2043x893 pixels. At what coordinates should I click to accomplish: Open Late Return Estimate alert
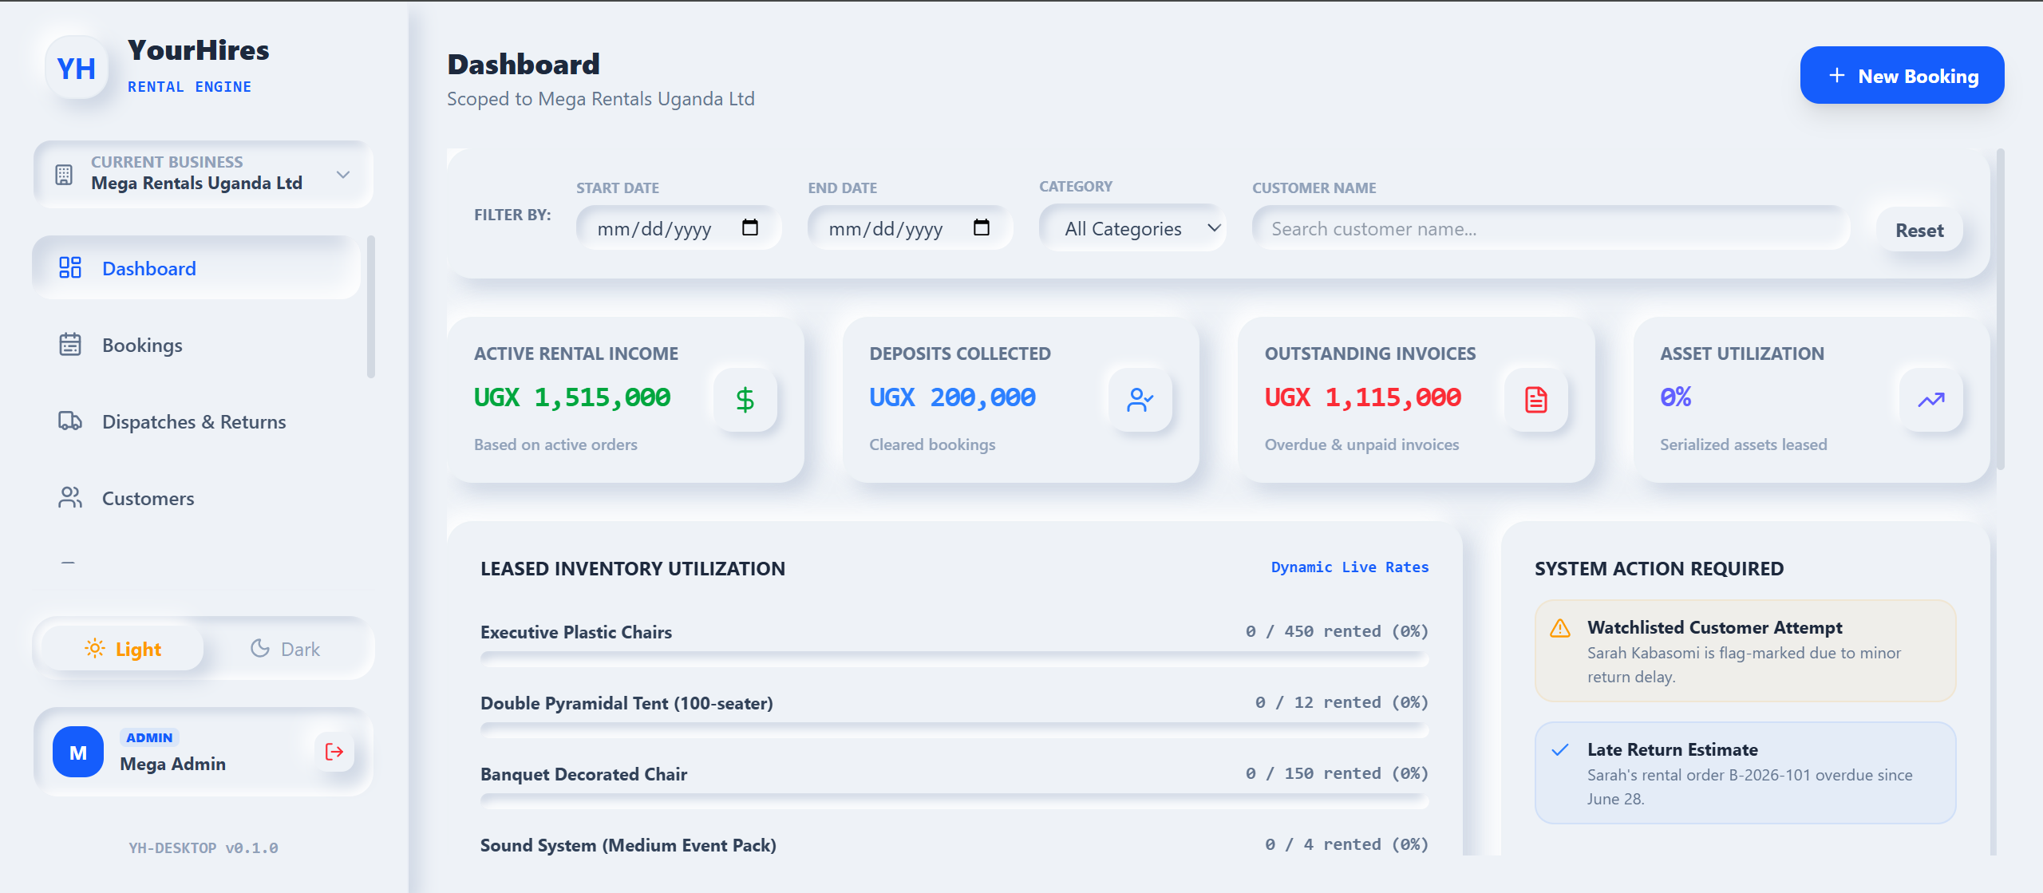(1745, 772)
